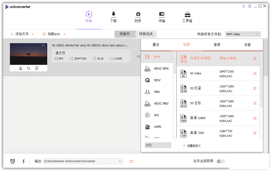
Task: Click the alarm clock schedule icon
Action: click(13, 161)
